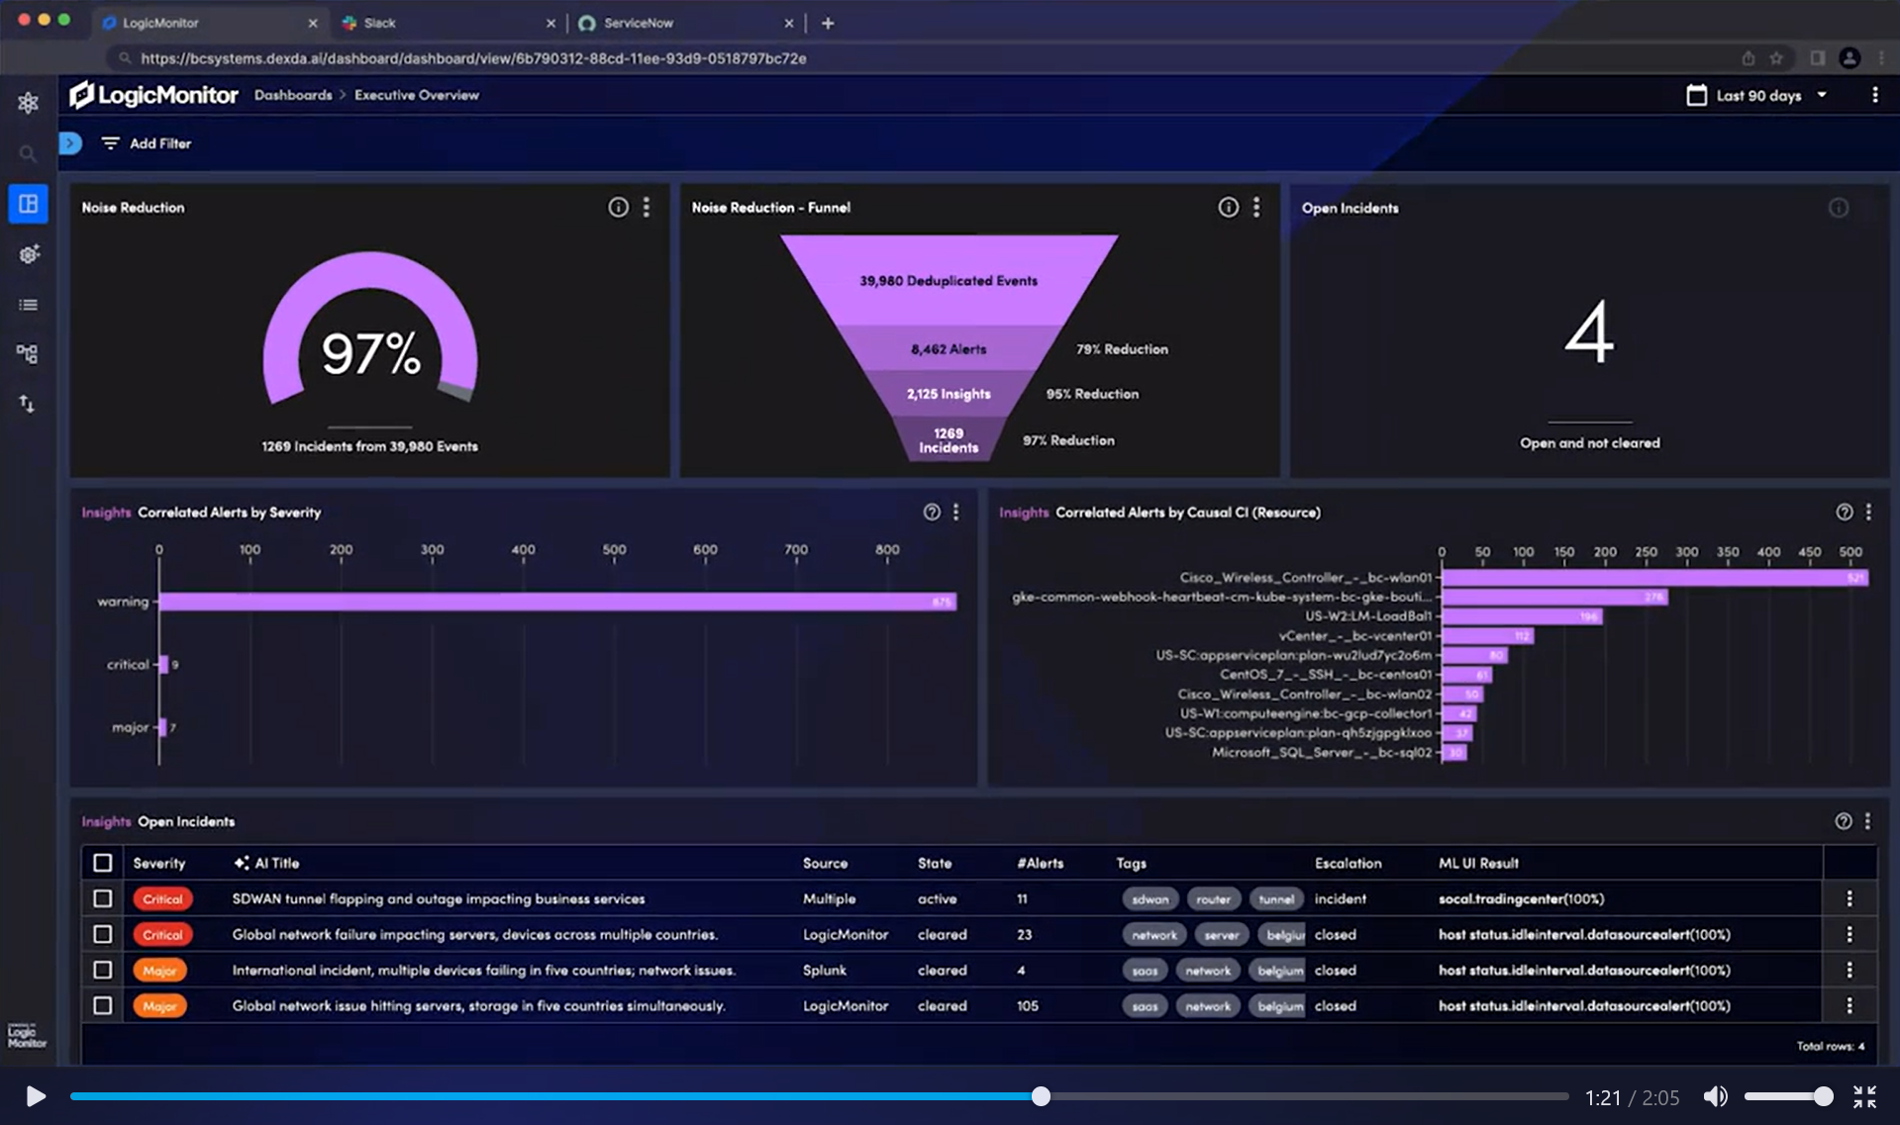Click help icon on Correlated Alerts by Severity

(932, 512)
